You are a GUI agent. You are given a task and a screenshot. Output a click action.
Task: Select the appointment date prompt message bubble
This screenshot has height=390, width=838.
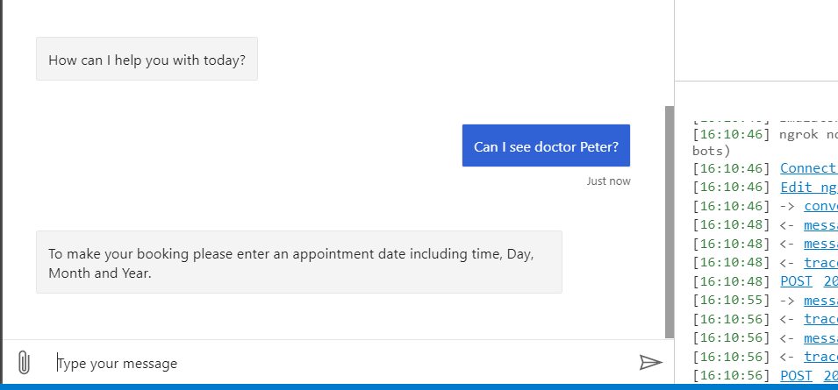tap(298, 262)
